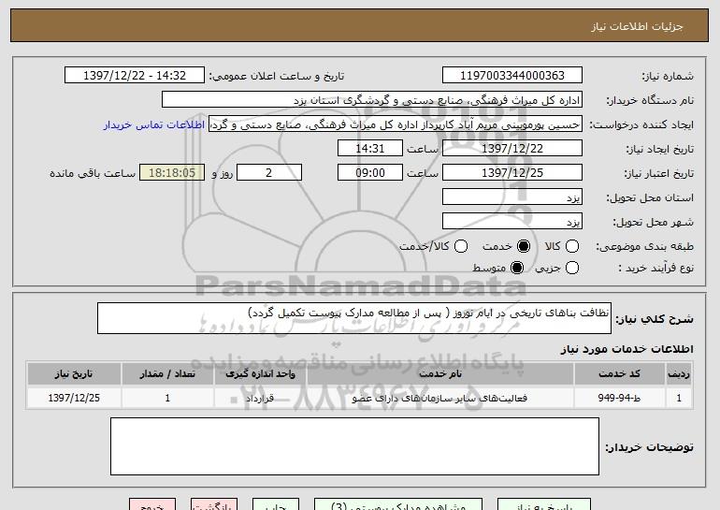This screenshot has height=510, width=720.
Task: Click the نام خدمت column header
Action: tap(440, 373)
